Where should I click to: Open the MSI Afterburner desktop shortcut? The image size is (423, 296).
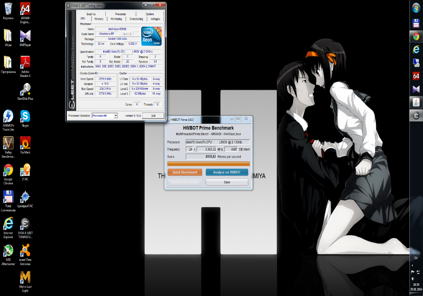pos(8,255)
